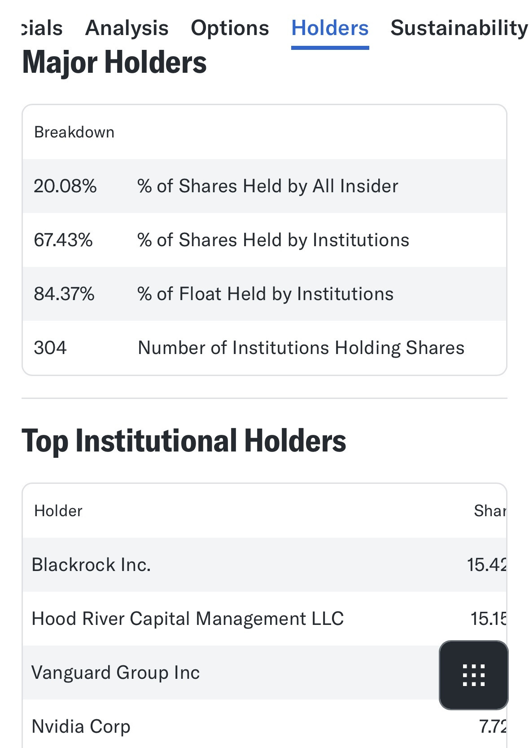Select Hood River Capital Management LLC

(x=188, y=619)
